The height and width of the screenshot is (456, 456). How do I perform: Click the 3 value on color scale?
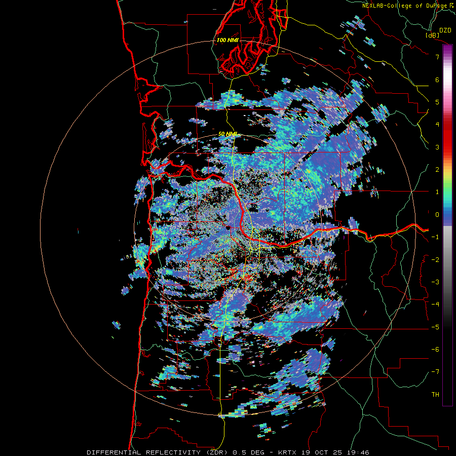(x=437, y=147)
